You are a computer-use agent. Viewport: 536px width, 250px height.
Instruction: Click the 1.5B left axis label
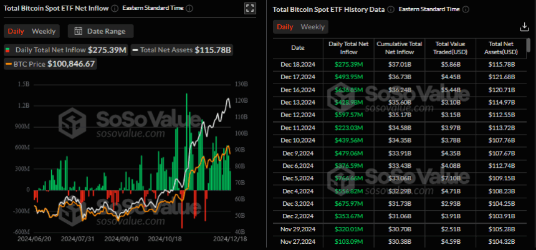pos(23,84)
